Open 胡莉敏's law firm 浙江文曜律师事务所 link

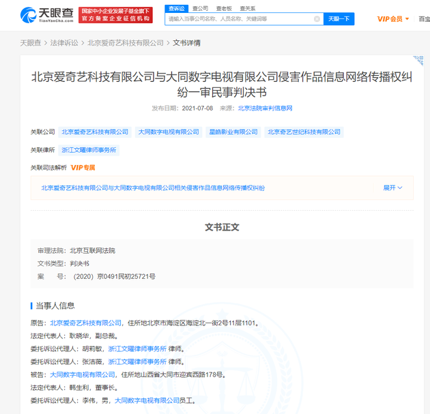[x=137, y=349]
